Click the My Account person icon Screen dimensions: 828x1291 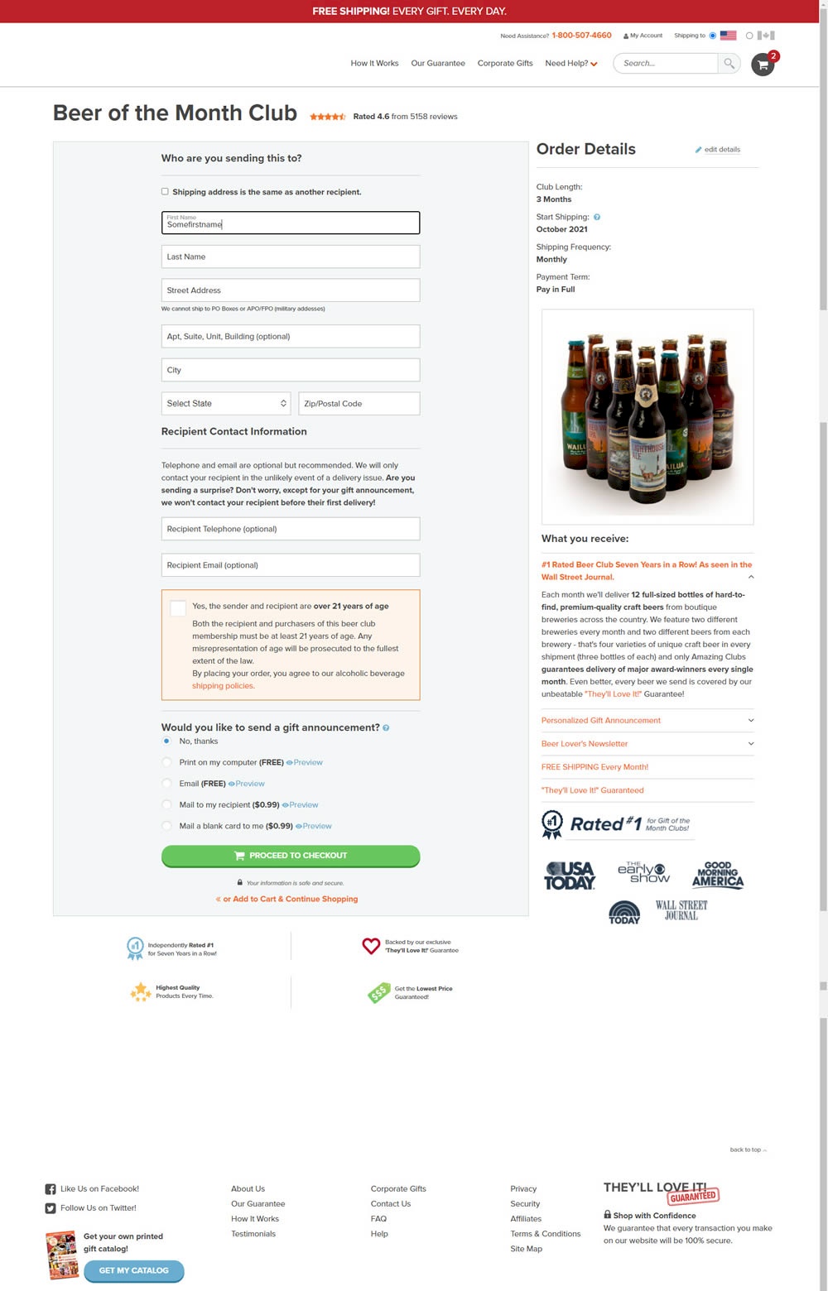click(x=626, y=36)
